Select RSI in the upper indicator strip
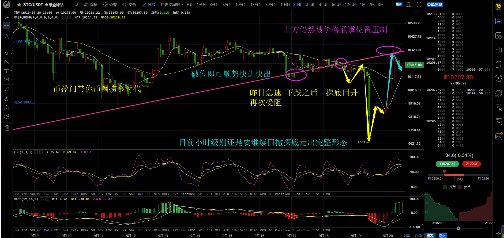The width and height of the screenshot is (504, 238). pyautogui.click(x=117, y=194)
